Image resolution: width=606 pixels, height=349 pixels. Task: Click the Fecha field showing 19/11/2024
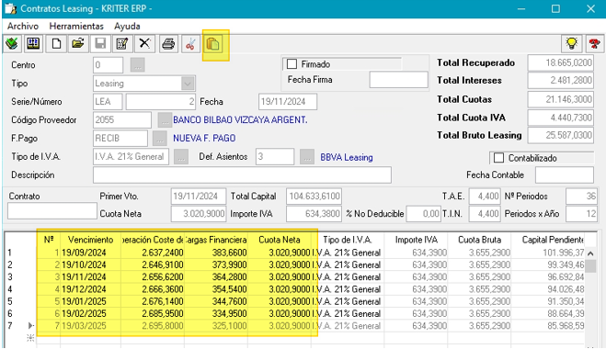point(288,102)
